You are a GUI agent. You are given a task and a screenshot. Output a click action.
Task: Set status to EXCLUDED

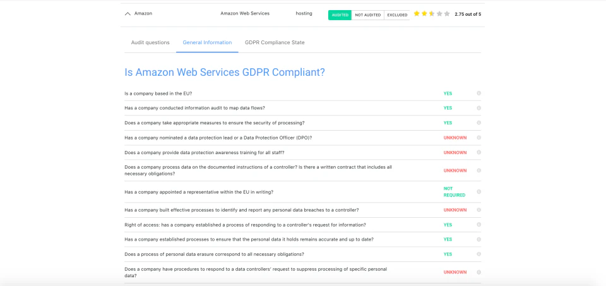397,15
